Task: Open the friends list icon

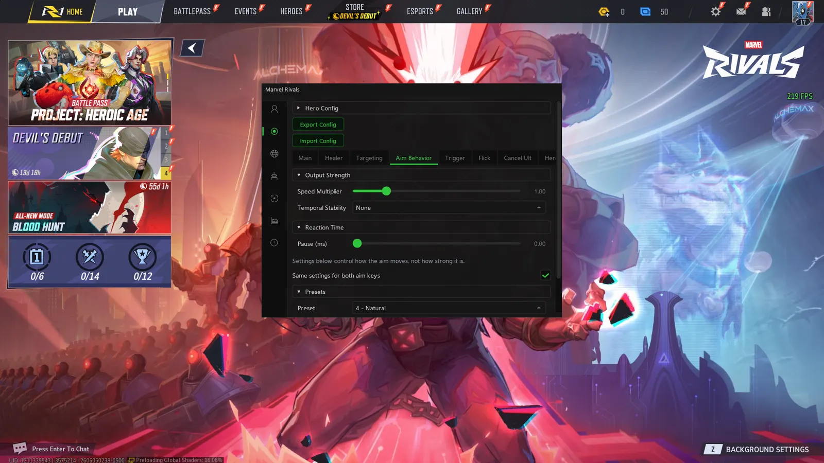Action: [766, 11]
